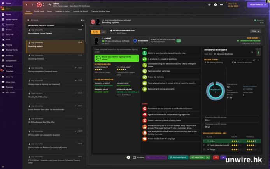Collapse the Monday July 24th message group
Viewport: 270px width, 169px height.
82,25
